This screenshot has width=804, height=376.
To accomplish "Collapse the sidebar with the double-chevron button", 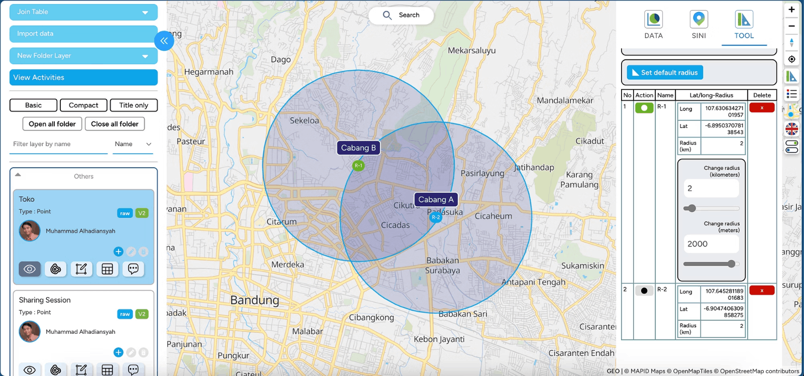I will 164,41.
